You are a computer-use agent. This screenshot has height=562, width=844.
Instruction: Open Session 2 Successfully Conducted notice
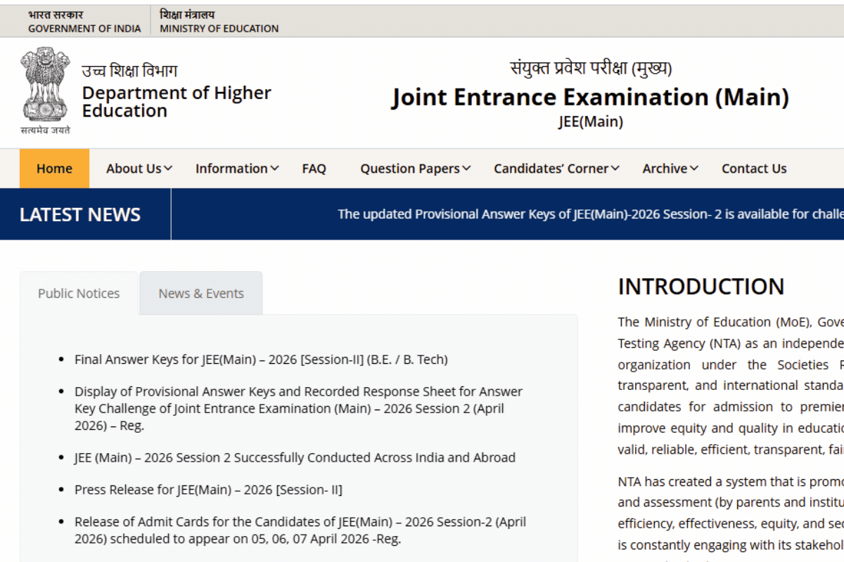coord(295,457)
